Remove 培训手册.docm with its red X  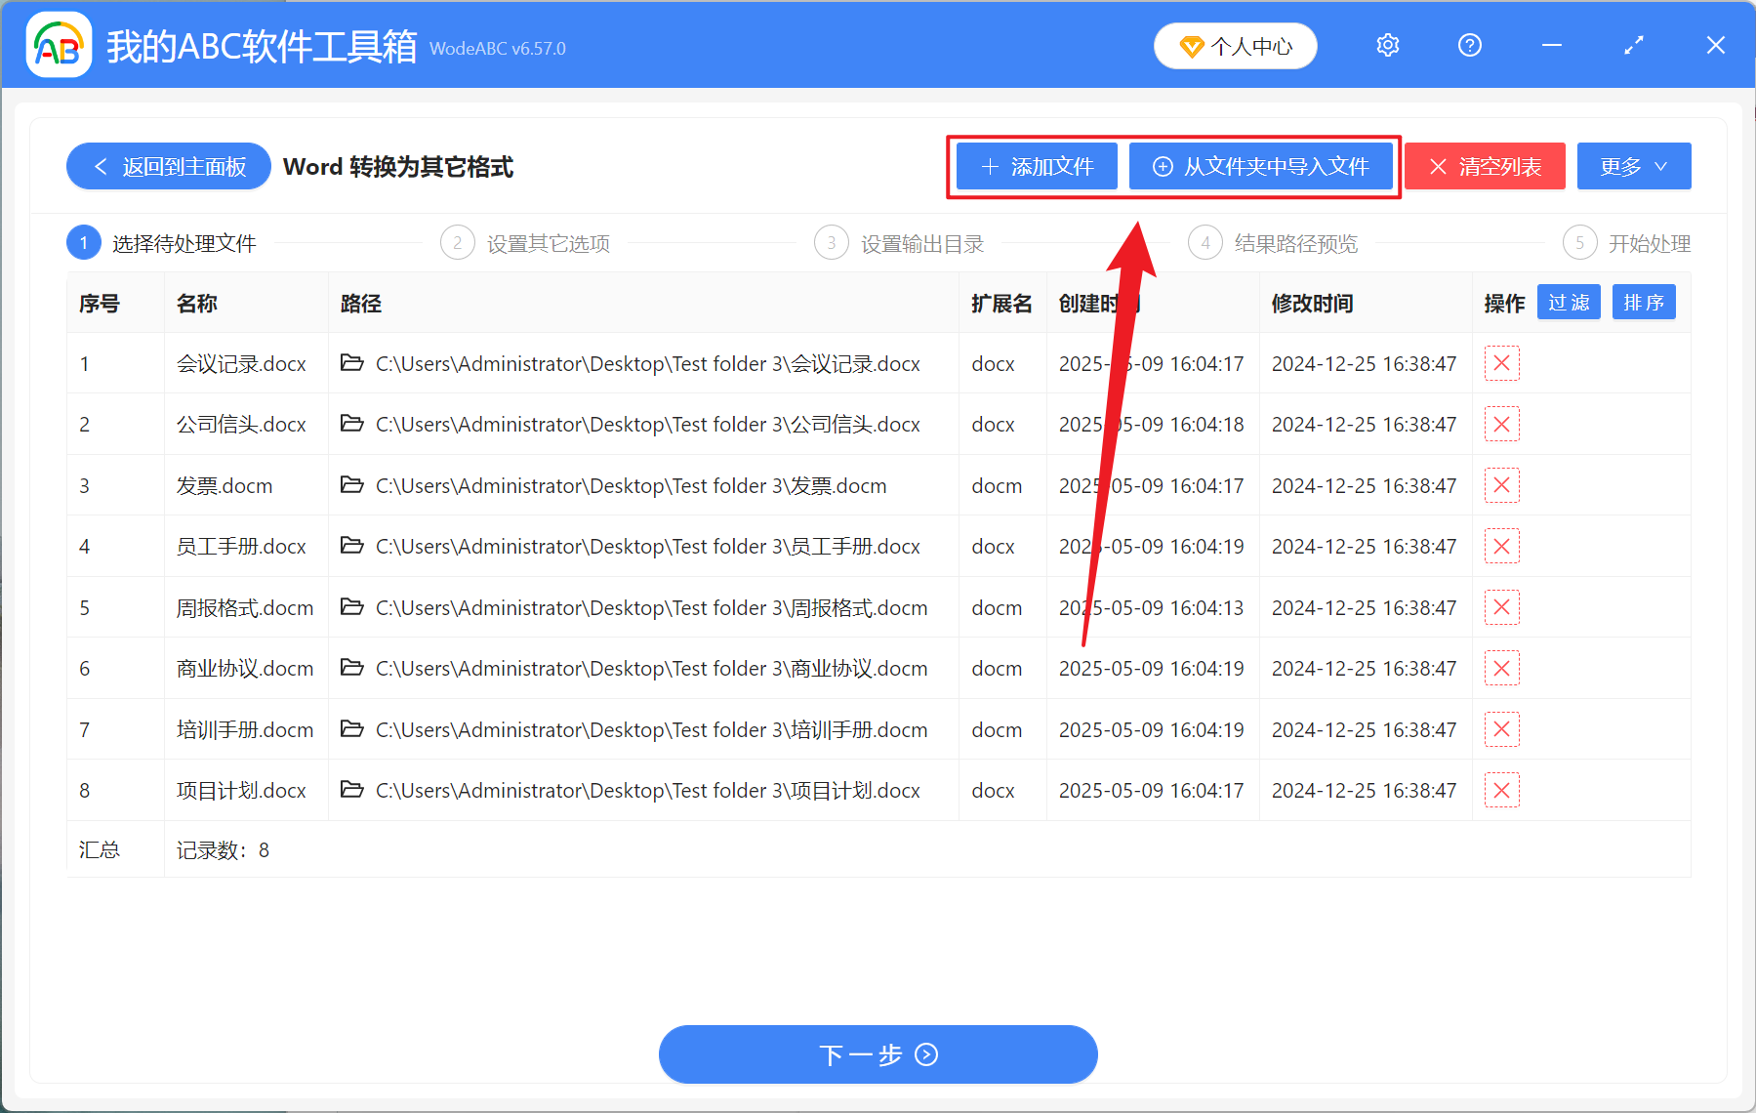click(1502, 729)
